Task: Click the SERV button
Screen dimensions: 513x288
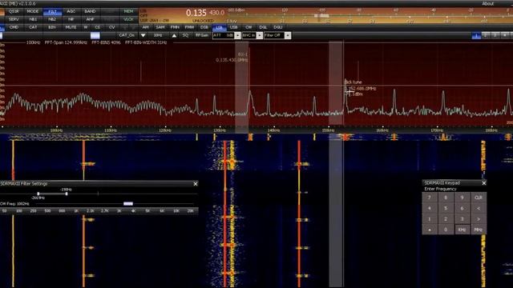Action: (x=14, y=19)
